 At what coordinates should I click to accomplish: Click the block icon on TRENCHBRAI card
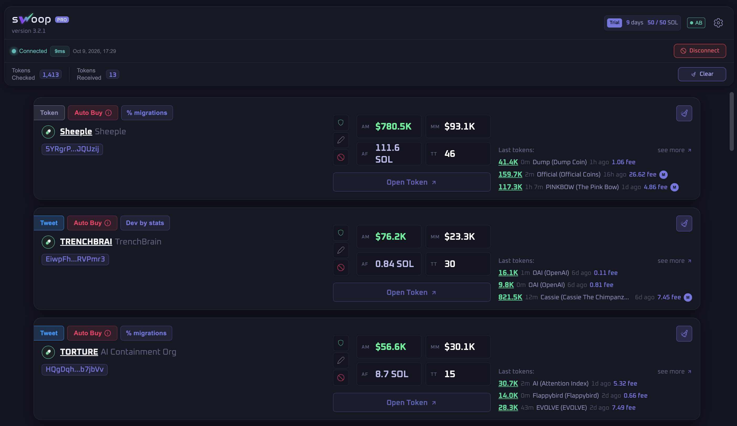click(341, 268)
